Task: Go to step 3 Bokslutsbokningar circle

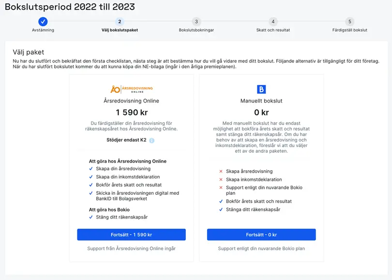Action: pos(196,22)
